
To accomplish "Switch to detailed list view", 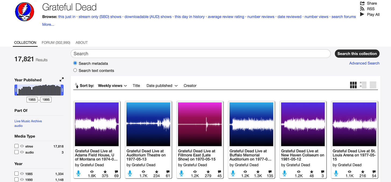I will (363, 85).
